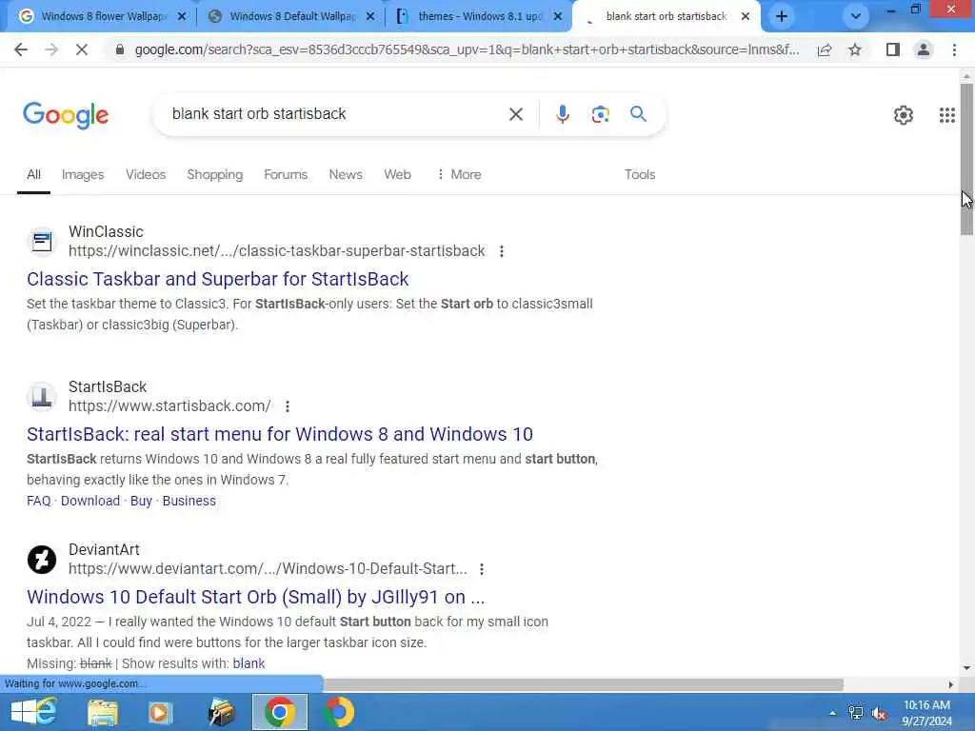Open result options for DeviantArt result

point(481,569)
